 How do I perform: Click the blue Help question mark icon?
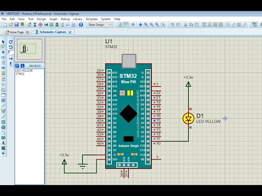(81, 24)
